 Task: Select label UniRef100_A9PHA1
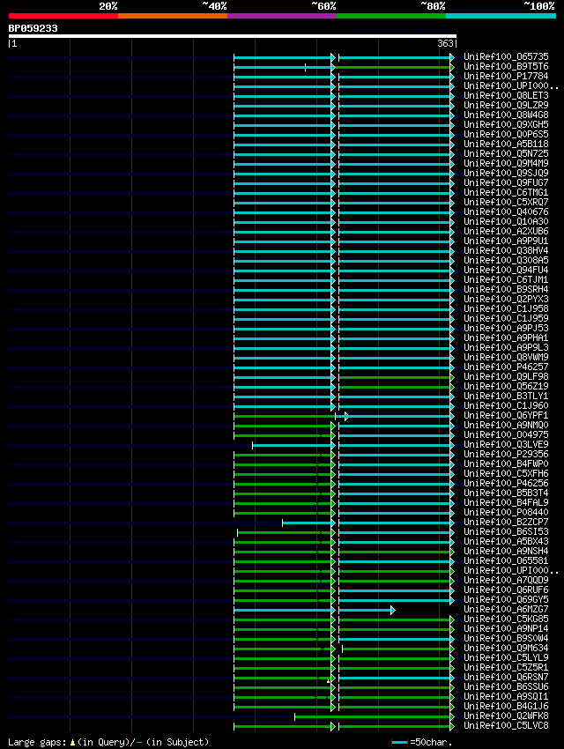pyautogui.click(x=506, y=338)
